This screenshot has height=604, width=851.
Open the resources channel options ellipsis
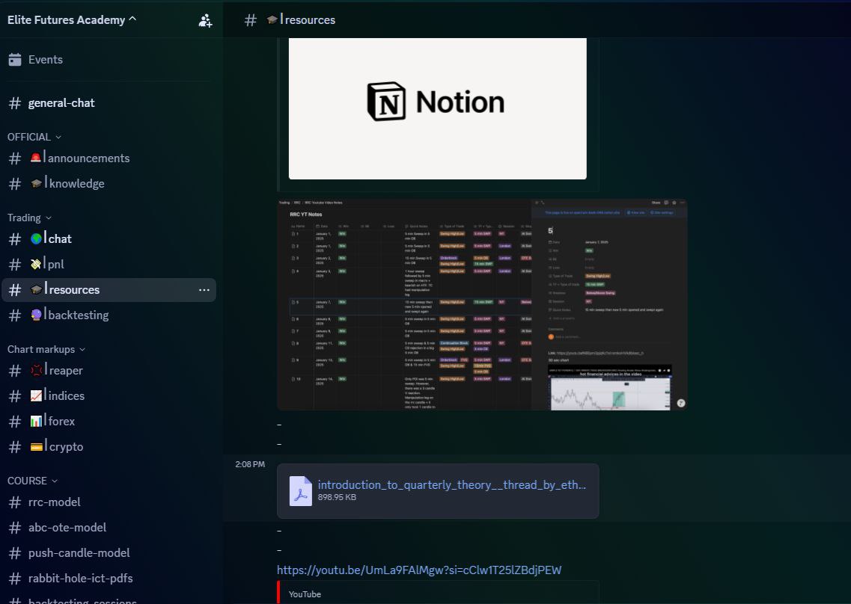click(204, 290)
